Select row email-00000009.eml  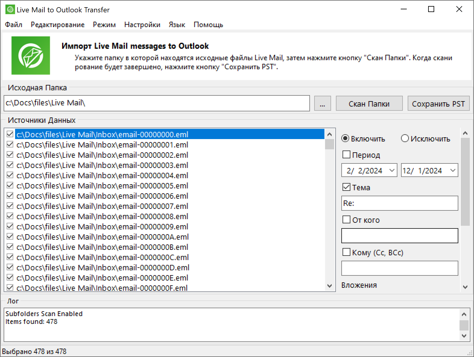(170, 226)
